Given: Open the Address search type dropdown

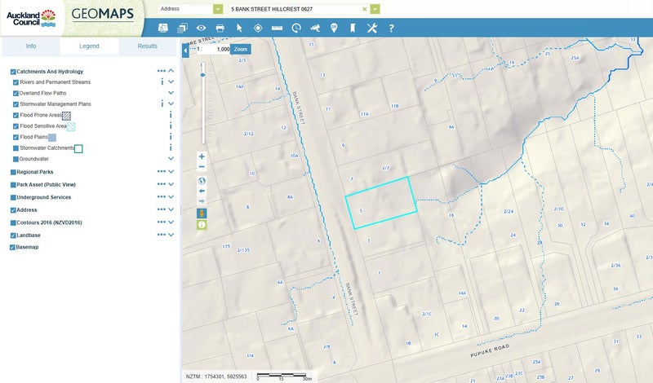Looking at the screenshot, I should click(x=217, y=9).
